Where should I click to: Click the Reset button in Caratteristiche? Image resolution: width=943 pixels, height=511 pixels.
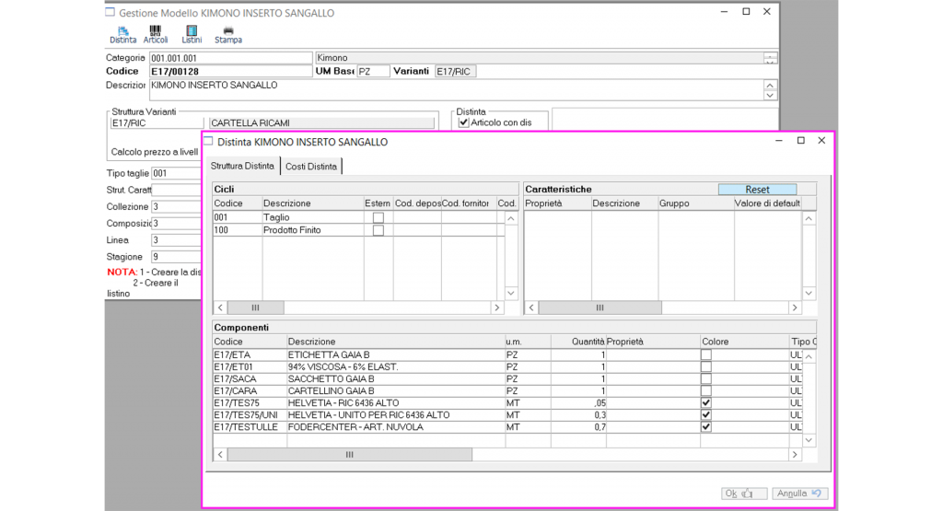pos(757,190)
